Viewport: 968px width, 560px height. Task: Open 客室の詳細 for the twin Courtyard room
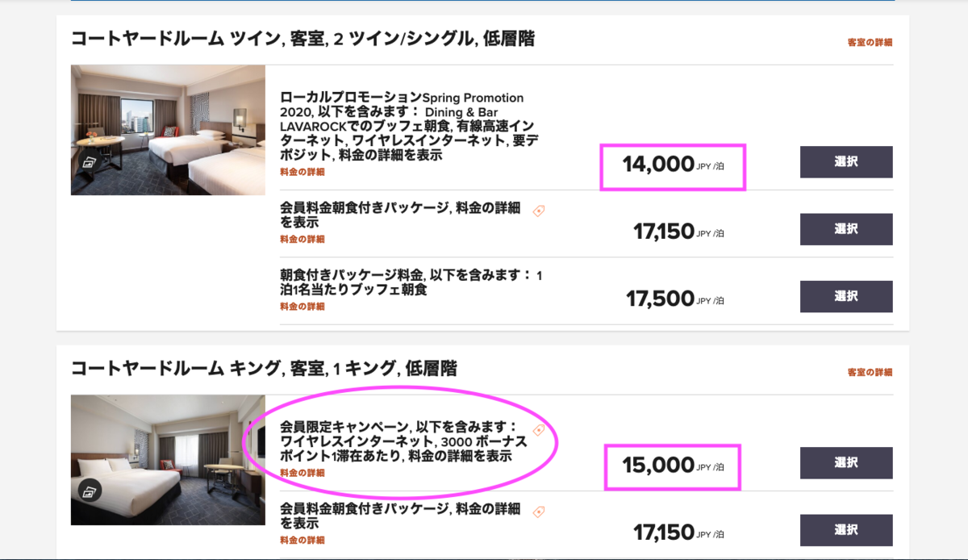click(870, 43)
